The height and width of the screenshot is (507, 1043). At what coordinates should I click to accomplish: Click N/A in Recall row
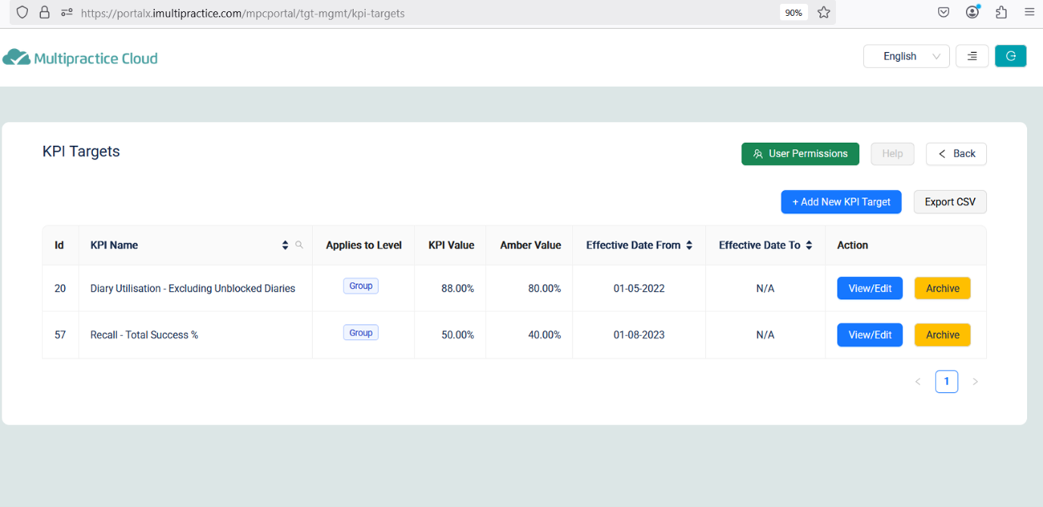(x=765, y=335)
